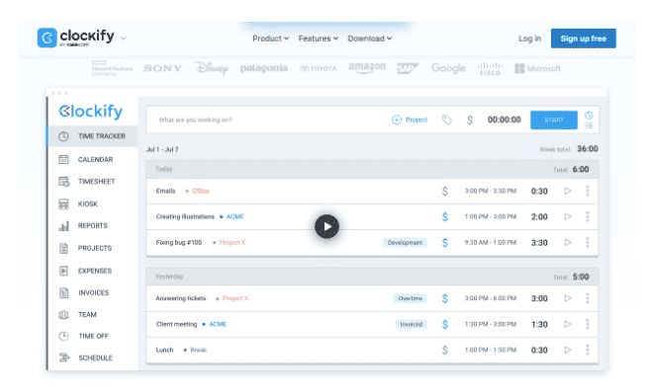Open more options for the Lunch entry

point(588,350)
